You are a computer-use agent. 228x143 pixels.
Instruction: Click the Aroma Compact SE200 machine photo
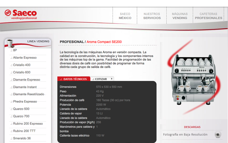(193, 79)
